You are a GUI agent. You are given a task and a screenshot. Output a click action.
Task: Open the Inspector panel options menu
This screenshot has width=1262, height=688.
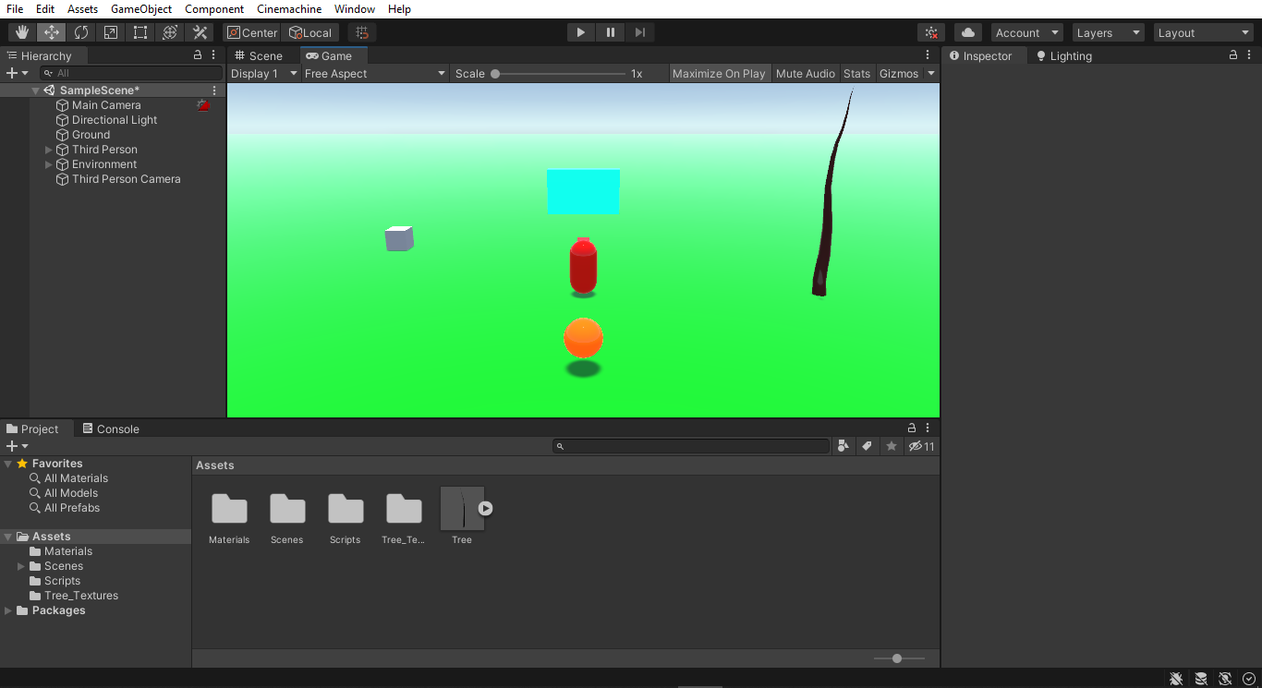[x=1250, y=55]
